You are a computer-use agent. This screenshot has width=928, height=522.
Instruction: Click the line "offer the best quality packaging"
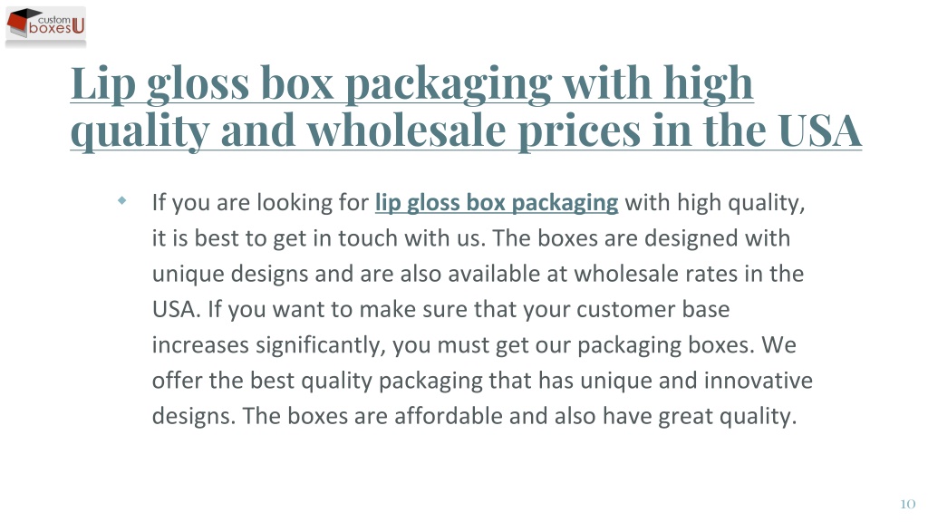[x=482, y=380]
